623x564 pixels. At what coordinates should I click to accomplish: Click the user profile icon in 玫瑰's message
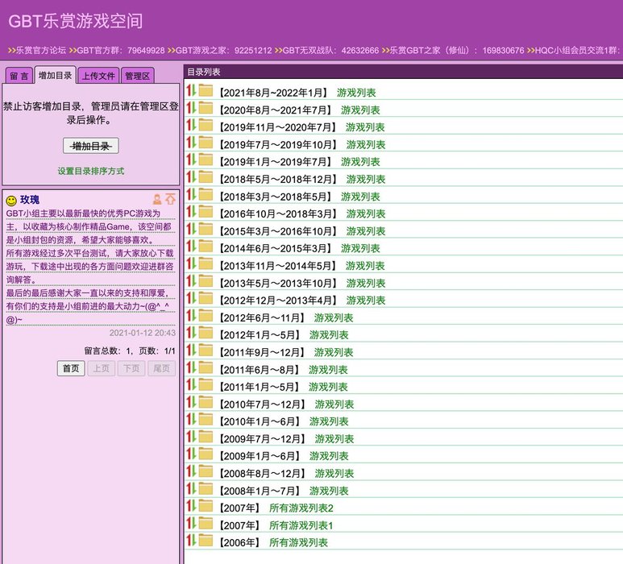tap(157, 199)
